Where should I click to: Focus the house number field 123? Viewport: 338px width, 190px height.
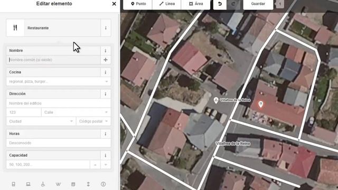point(24,112)
